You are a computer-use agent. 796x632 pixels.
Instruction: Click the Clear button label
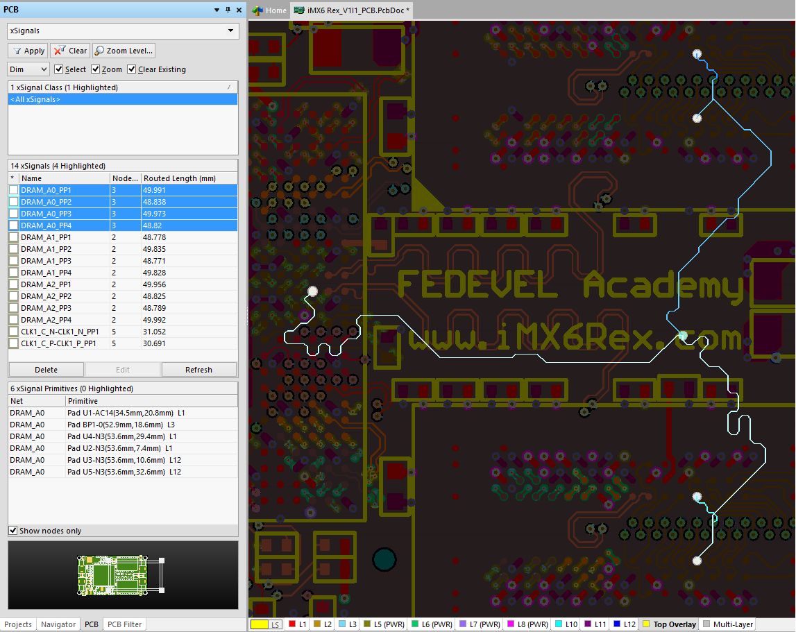(78, 51)
